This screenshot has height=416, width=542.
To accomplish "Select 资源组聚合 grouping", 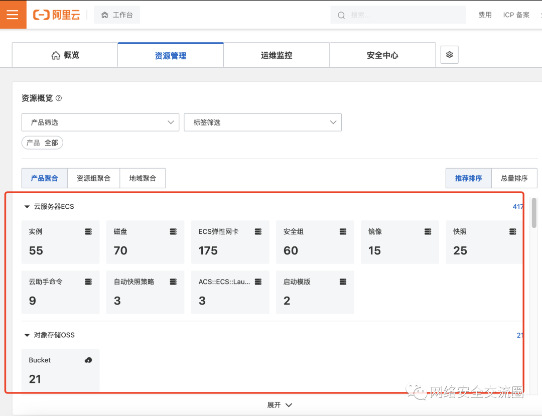I will coord(94,178).
